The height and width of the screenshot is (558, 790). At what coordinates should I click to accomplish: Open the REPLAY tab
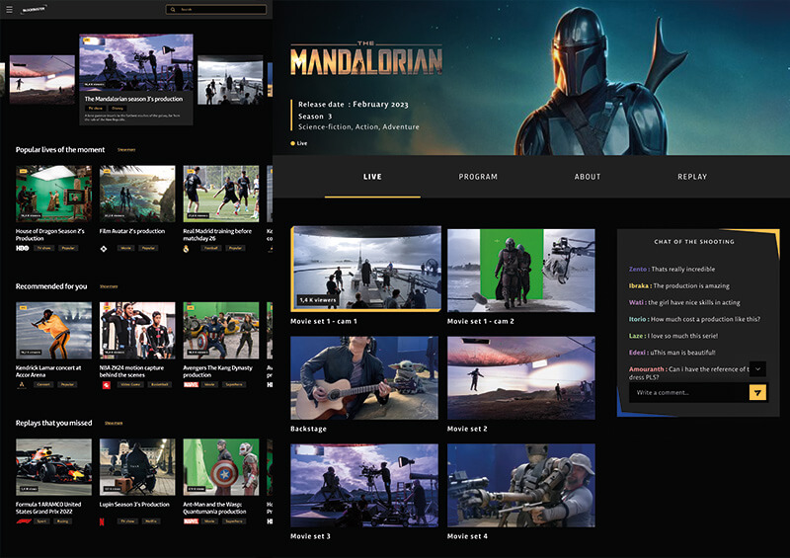coord(692,177)
